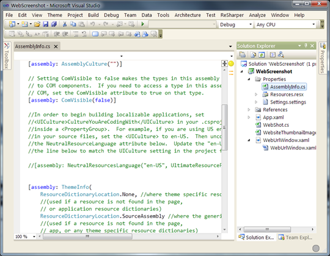This screenshot has width=330, height=256.
Task: Click Refresh icon in Solution Explorer toolbar
Action: click(262, 55)
